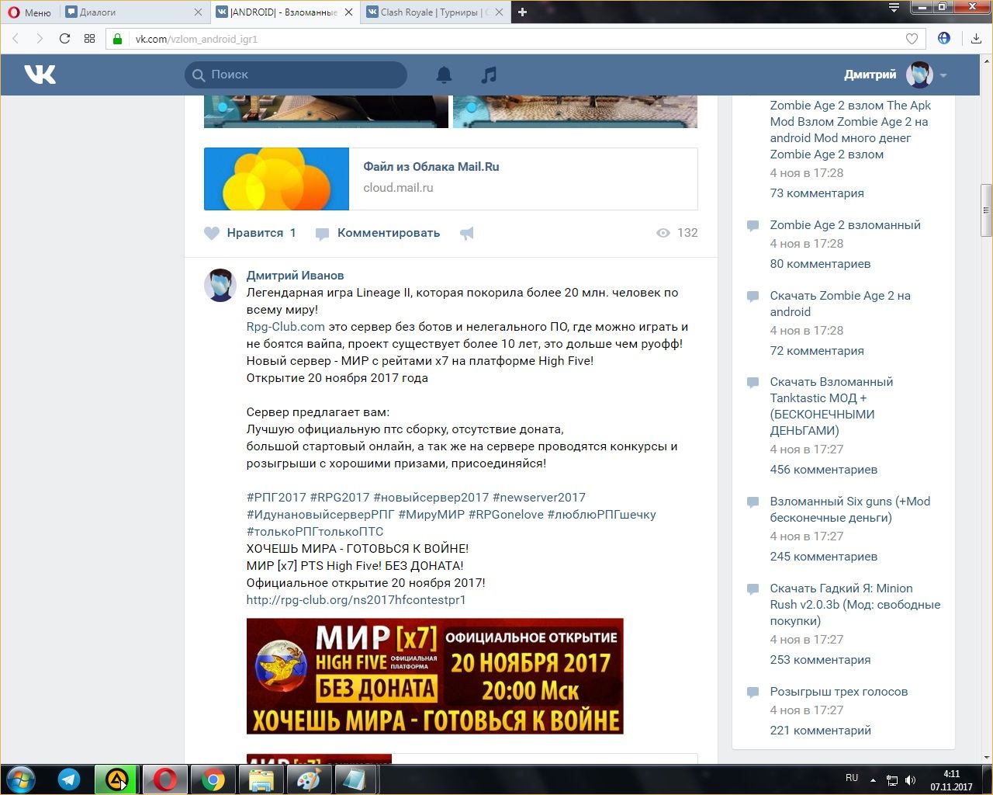Click Комментировать under the post
This screenshot has width=993, height=795.
click(378, 233)
